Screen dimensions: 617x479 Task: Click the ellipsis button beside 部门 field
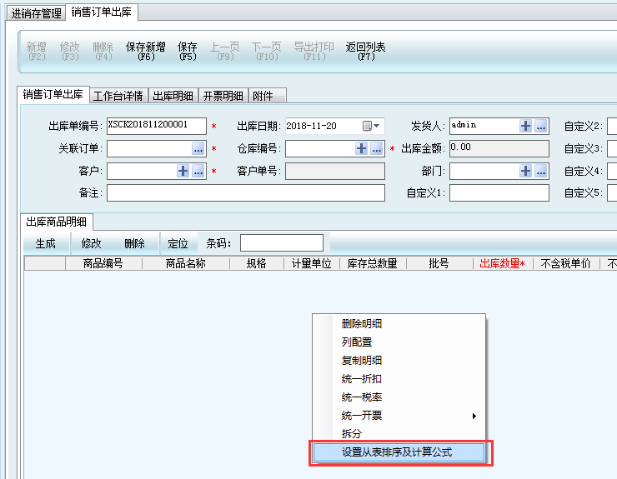pos(541,171)
